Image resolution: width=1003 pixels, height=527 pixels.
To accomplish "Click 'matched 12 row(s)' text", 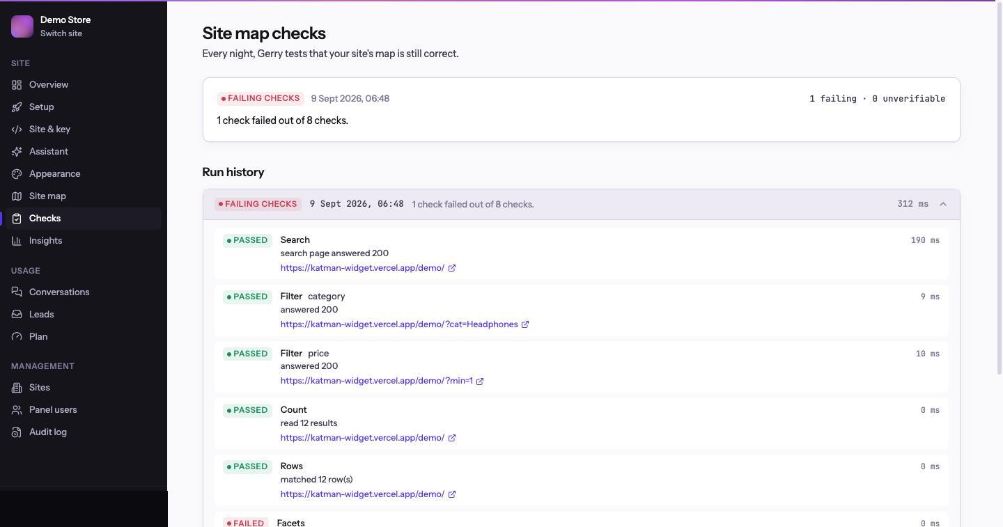I will (x=317, y=480).
